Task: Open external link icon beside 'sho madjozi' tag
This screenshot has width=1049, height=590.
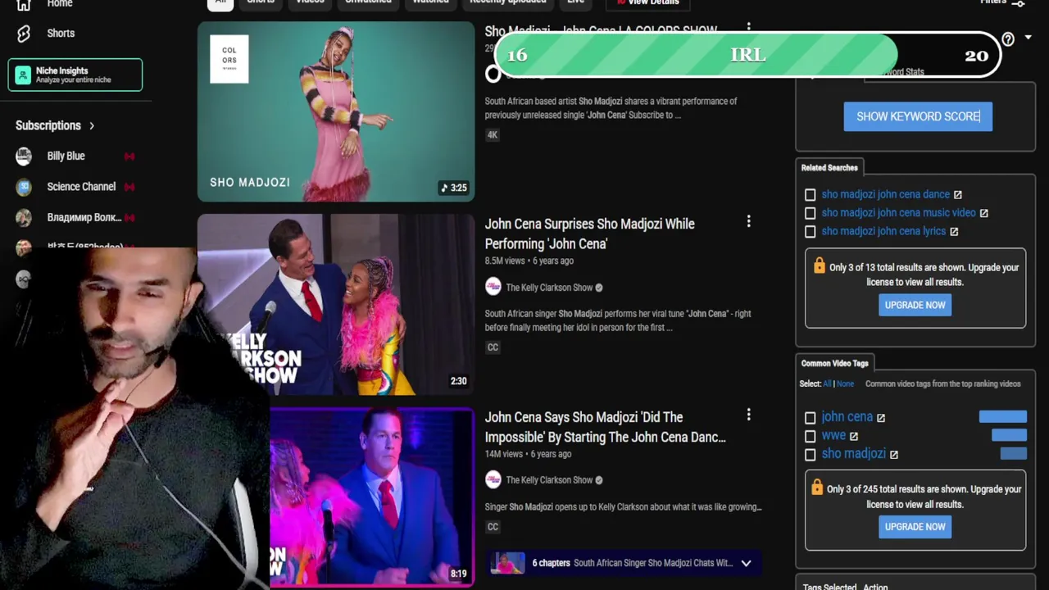Action: [x=893, y=455]
